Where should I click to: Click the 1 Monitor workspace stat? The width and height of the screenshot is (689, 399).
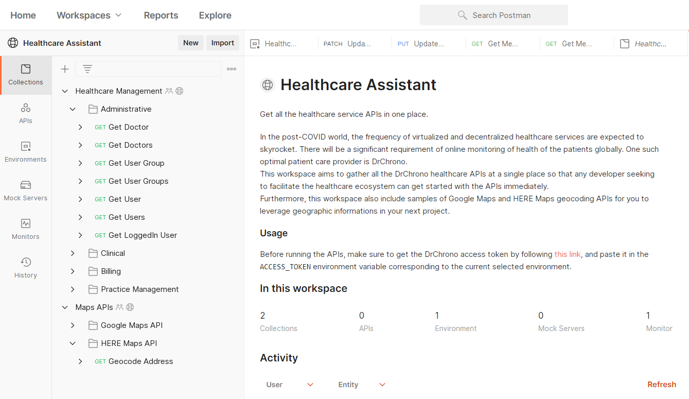click(x=659, y=322)
